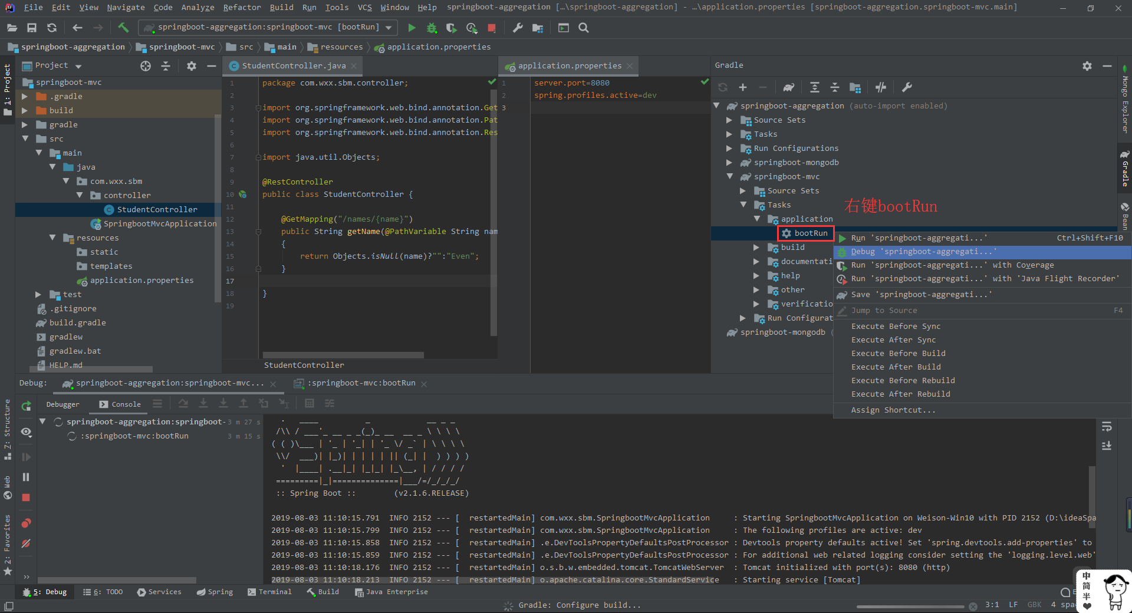Click the Step Over icon in debugger toolbar

pyautogui.click(x=183, y=404)
